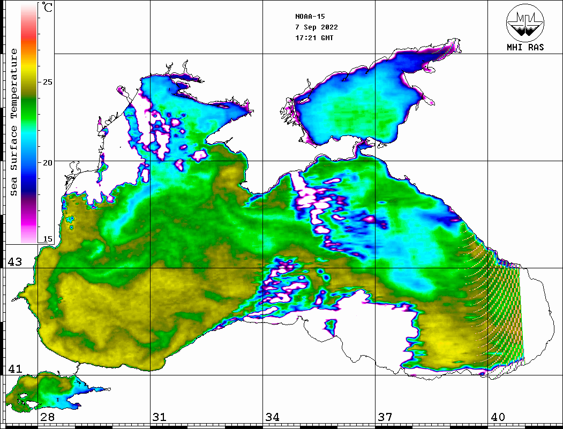The image size is (563, 429).
Task: Click the '25' tick on color scale
Action: point(47,82)
